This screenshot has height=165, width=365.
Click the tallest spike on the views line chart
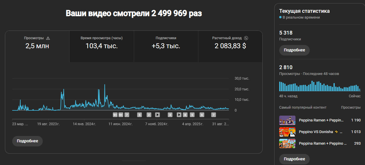tap(105, 85)
